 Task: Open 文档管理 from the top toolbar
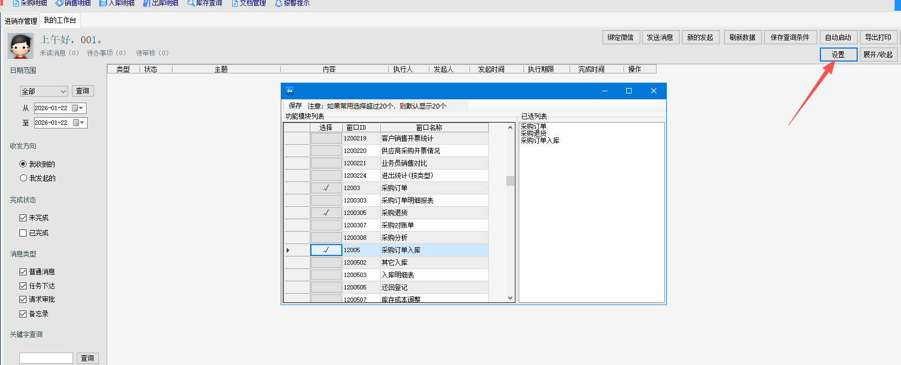(249, 3)
